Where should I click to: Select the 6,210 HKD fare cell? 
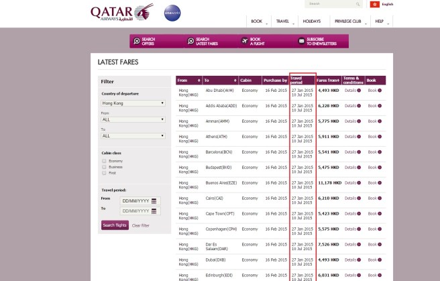(329, 199)
